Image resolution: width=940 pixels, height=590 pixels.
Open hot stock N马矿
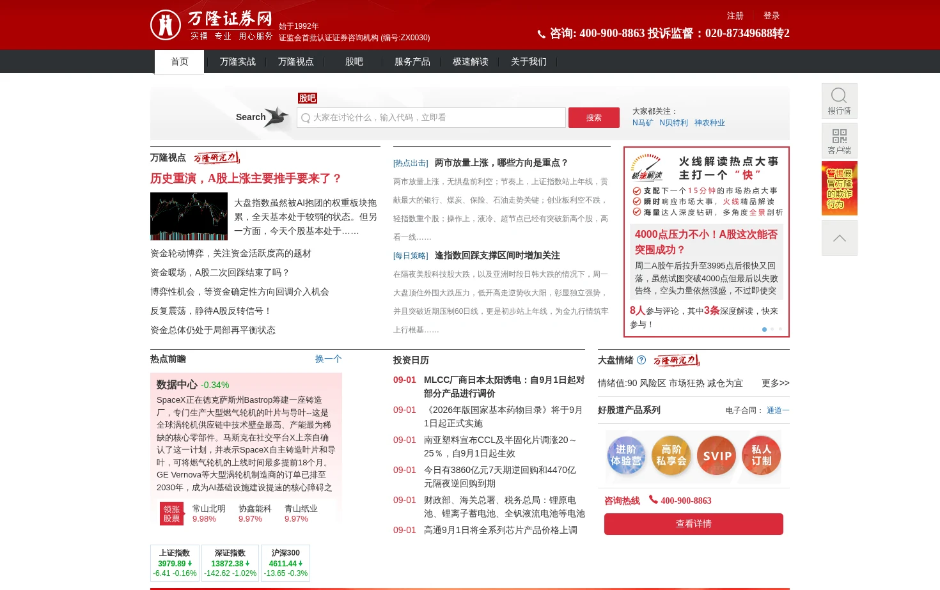pos(642,123)
